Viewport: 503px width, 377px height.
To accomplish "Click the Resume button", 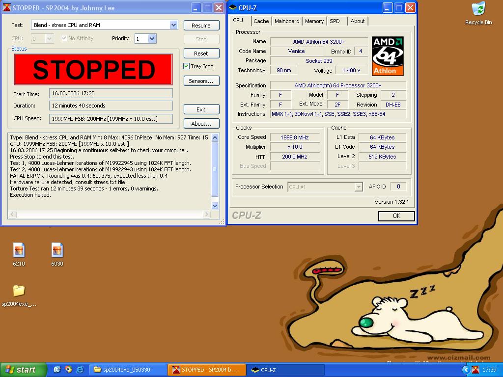I will click(201, 26).
